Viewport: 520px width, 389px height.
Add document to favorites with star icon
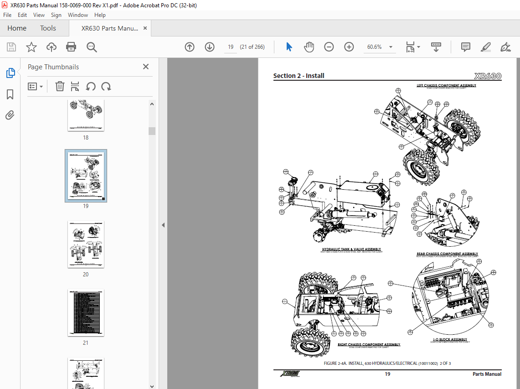(31, 47)
